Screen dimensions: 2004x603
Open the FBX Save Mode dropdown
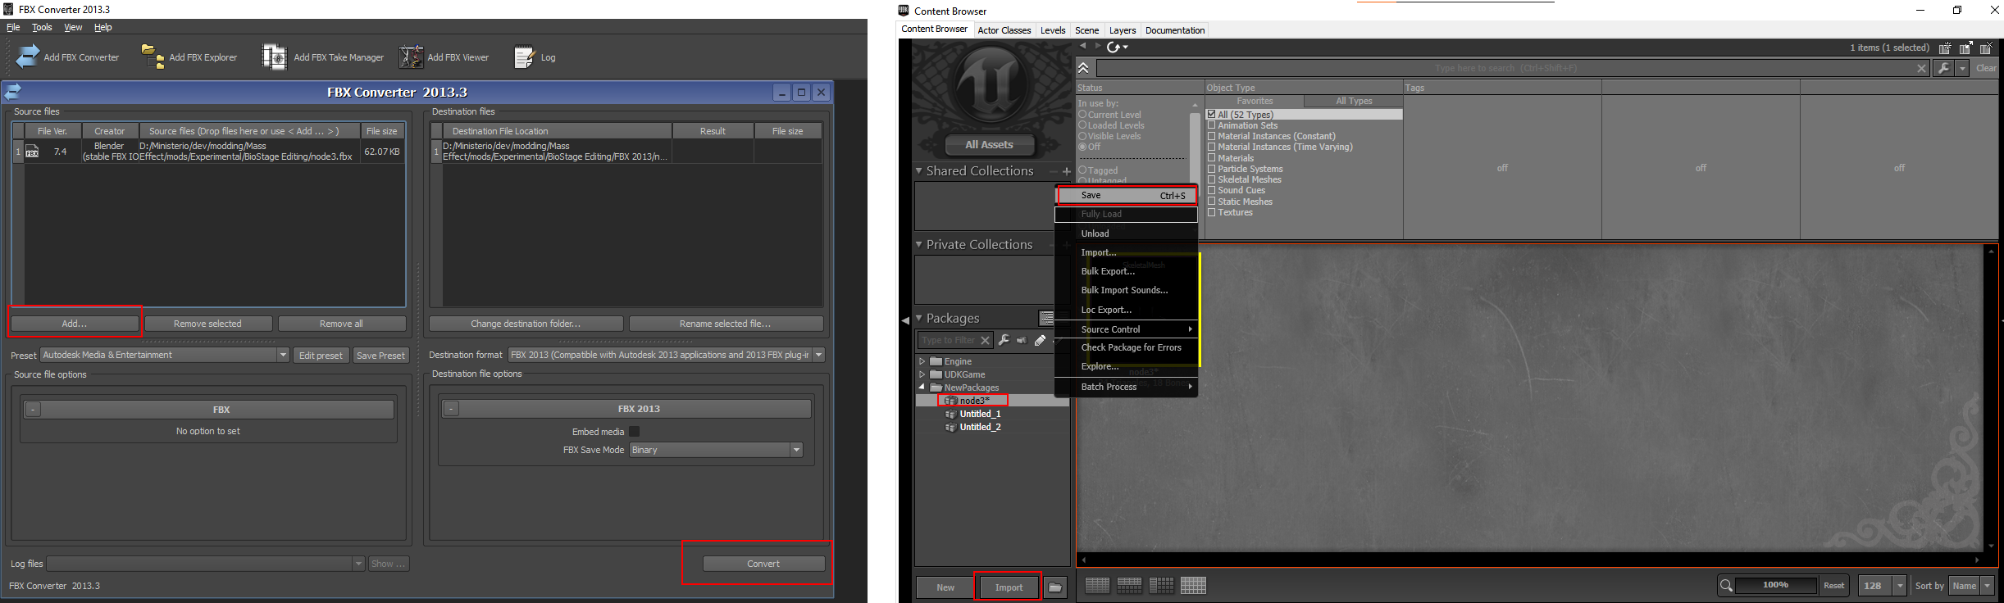[x=796, y=450]
